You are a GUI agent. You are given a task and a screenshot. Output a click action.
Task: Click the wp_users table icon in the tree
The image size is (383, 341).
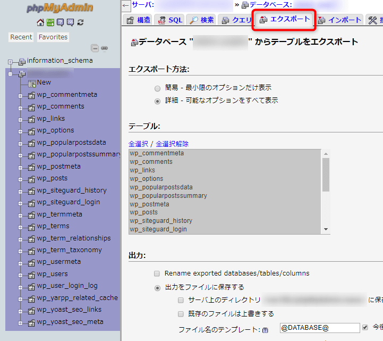[31, 276]
